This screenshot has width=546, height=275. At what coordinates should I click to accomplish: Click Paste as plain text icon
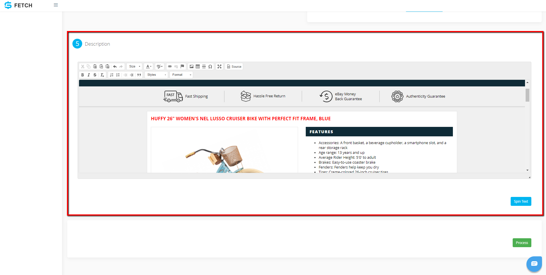(x=101, y=67)
